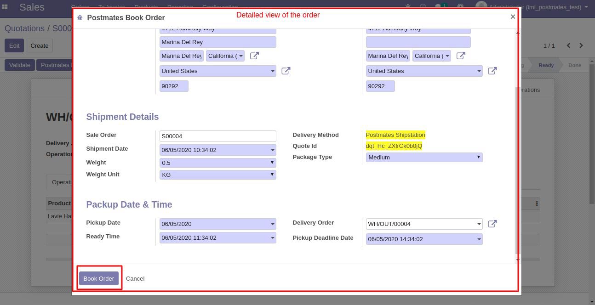Open the Quotations breadcrumb link
This screenshot has height=305, width=595.
[x=24, y=28]
